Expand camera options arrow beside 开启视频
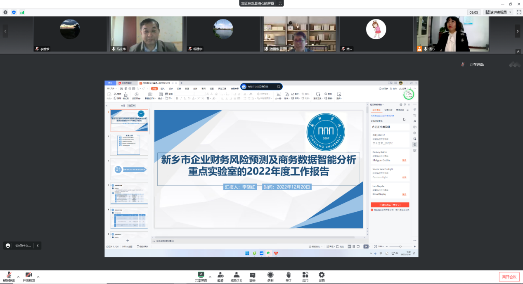Viewport: 523px width, 284px height. pyautogui.click(x=38, y=277)
